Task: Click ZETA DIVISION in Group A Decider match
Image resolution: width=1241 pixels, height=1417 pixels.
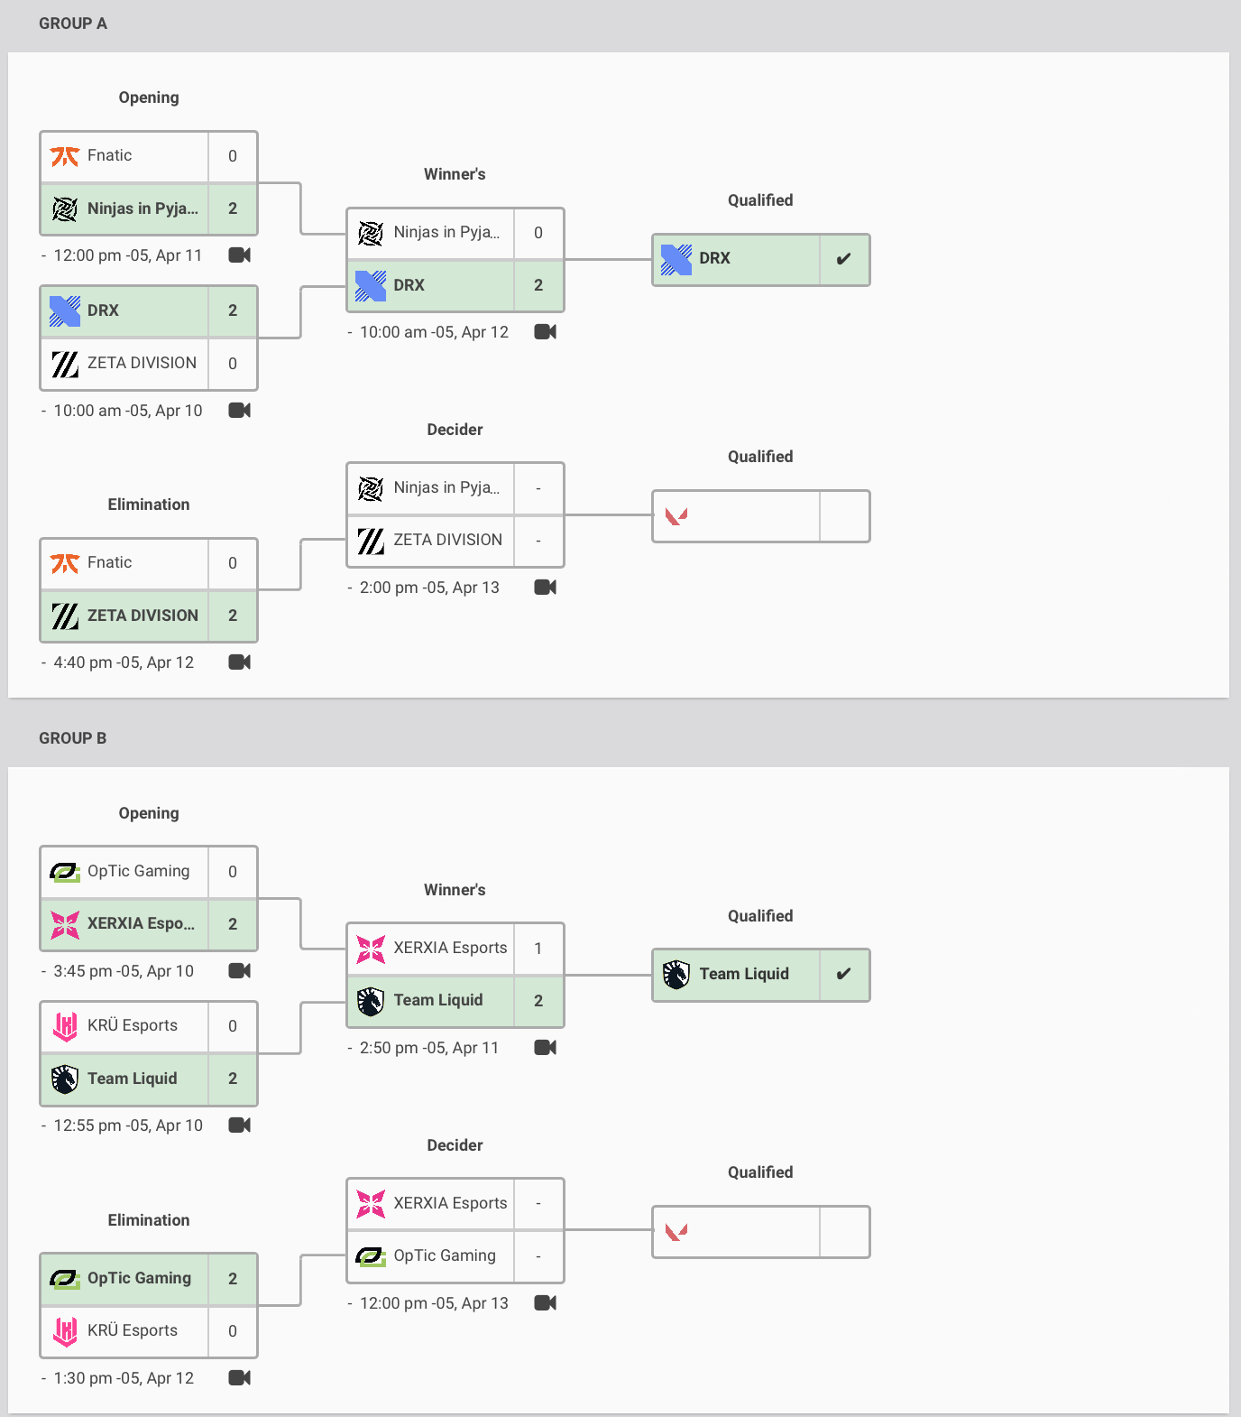Action: [x=447, y=541]
